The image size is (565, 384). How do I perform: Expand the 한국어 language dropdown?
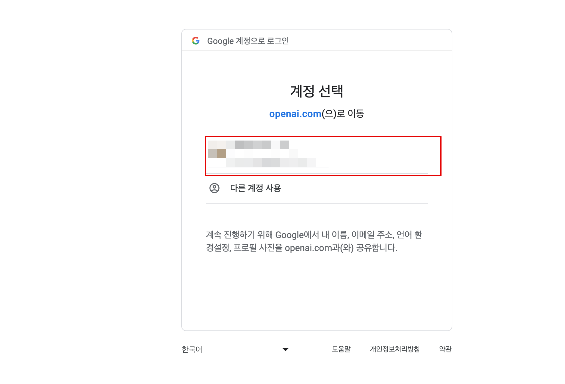tap(236, 349)
